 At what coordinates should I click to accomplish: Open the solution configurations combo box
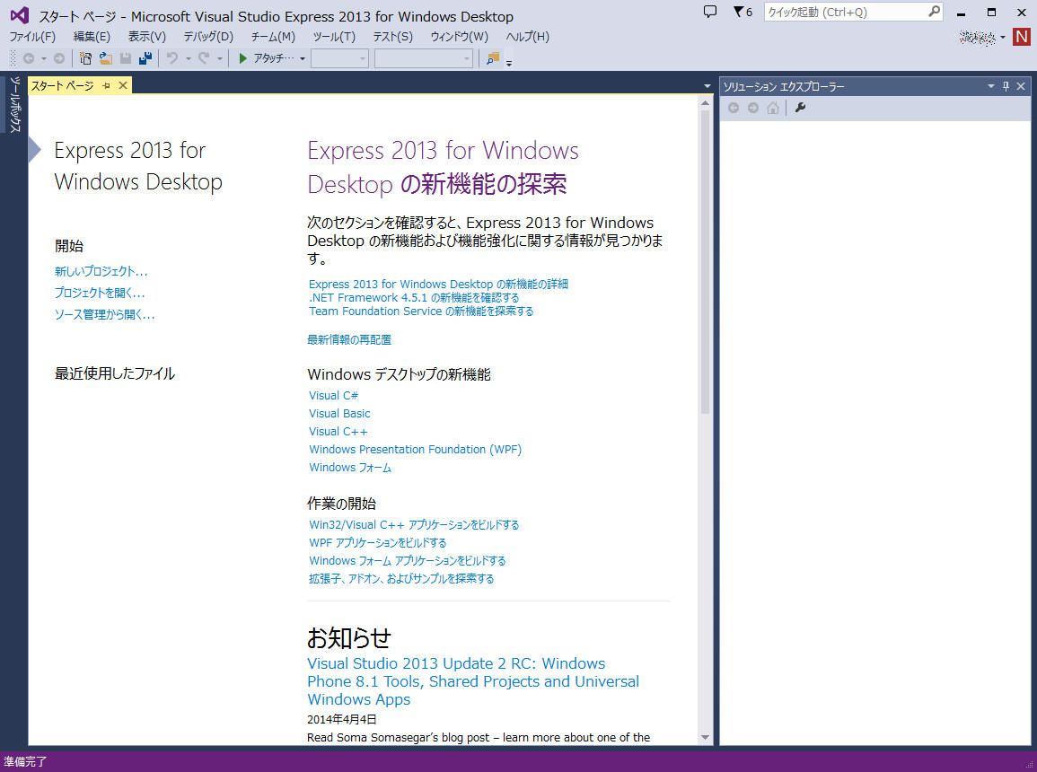pyautogui.click(x=340, y=58)
